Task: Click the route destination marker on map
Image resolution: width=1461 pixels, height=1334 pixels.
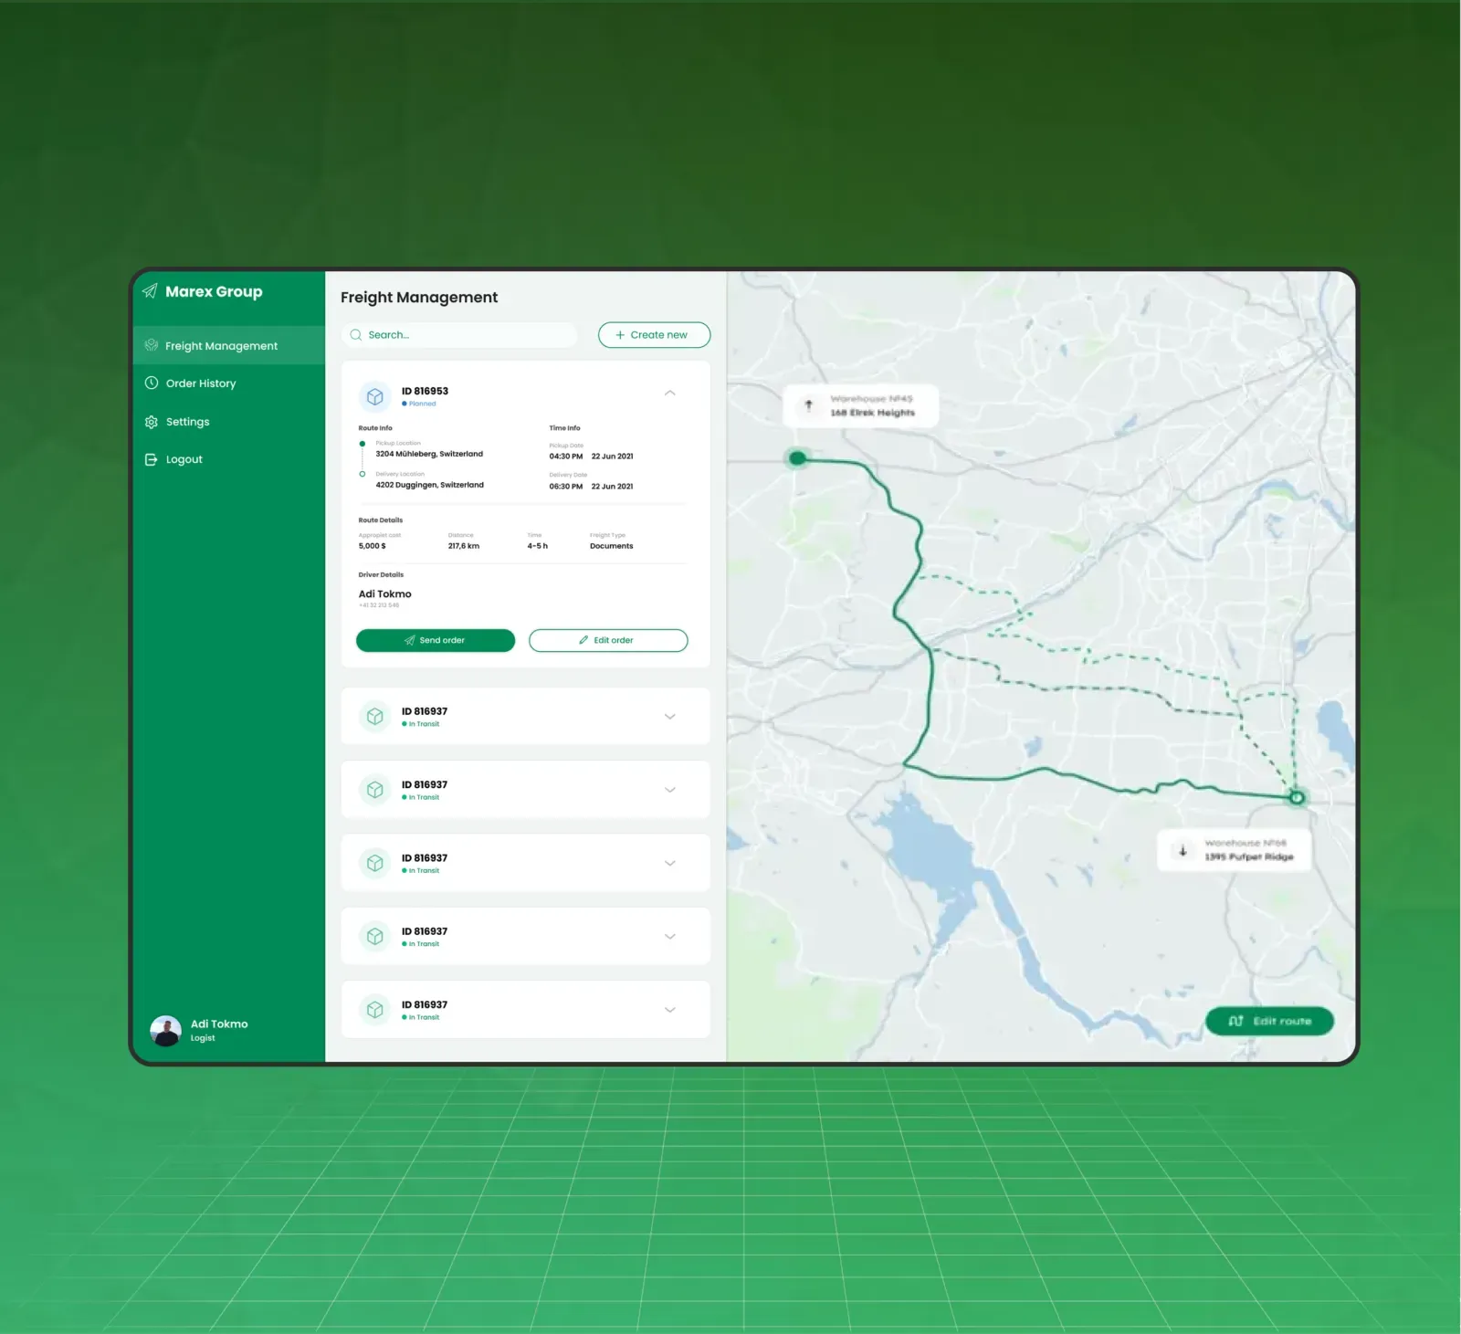Action: (1296, 798)
